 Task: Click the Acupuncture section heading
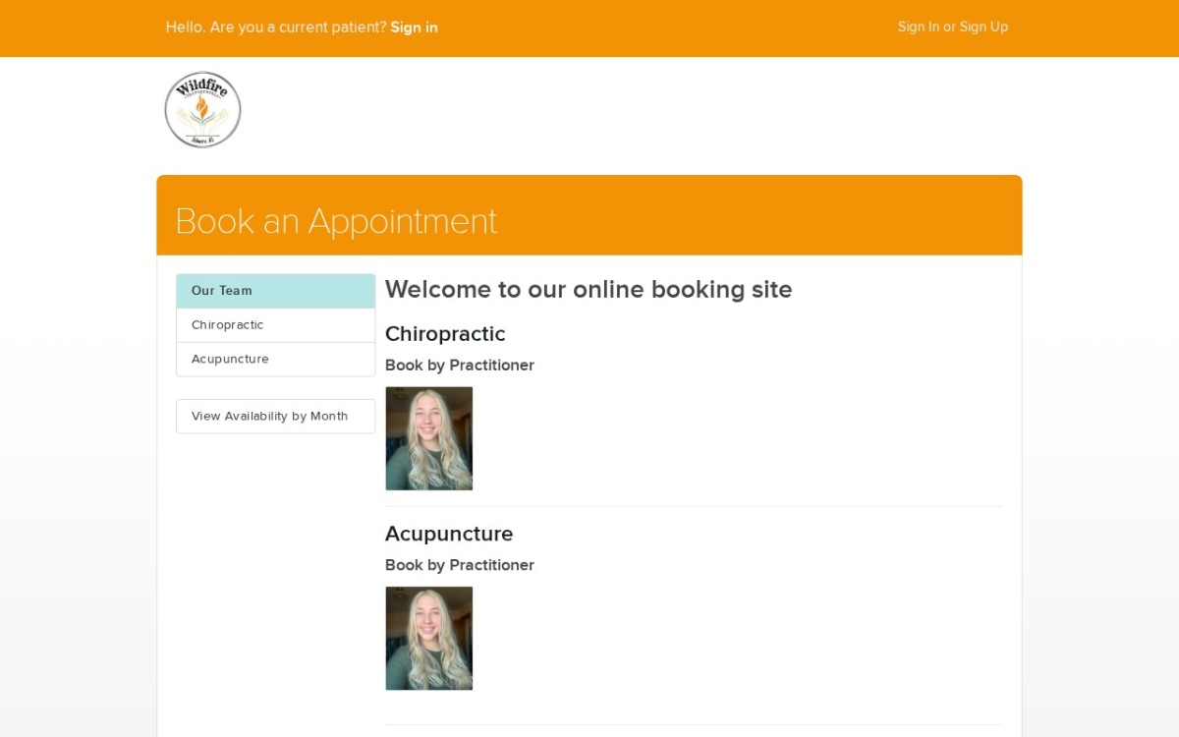pyautogui.click(x=449, y=534)
